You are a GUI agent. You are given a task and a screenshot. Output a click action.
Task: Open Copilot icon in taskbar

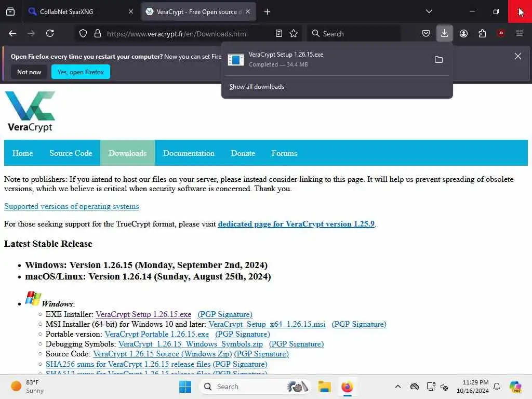(x=515, y=387)
